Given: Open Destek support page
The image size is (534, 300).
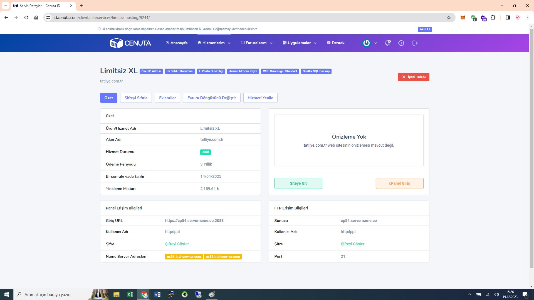Looking at the screenshot, I should [336, 43].
